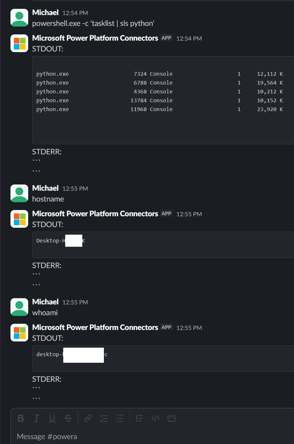Toggle inline code formatting
Viewport: 294px width, 444px height.
click(155, 418)
